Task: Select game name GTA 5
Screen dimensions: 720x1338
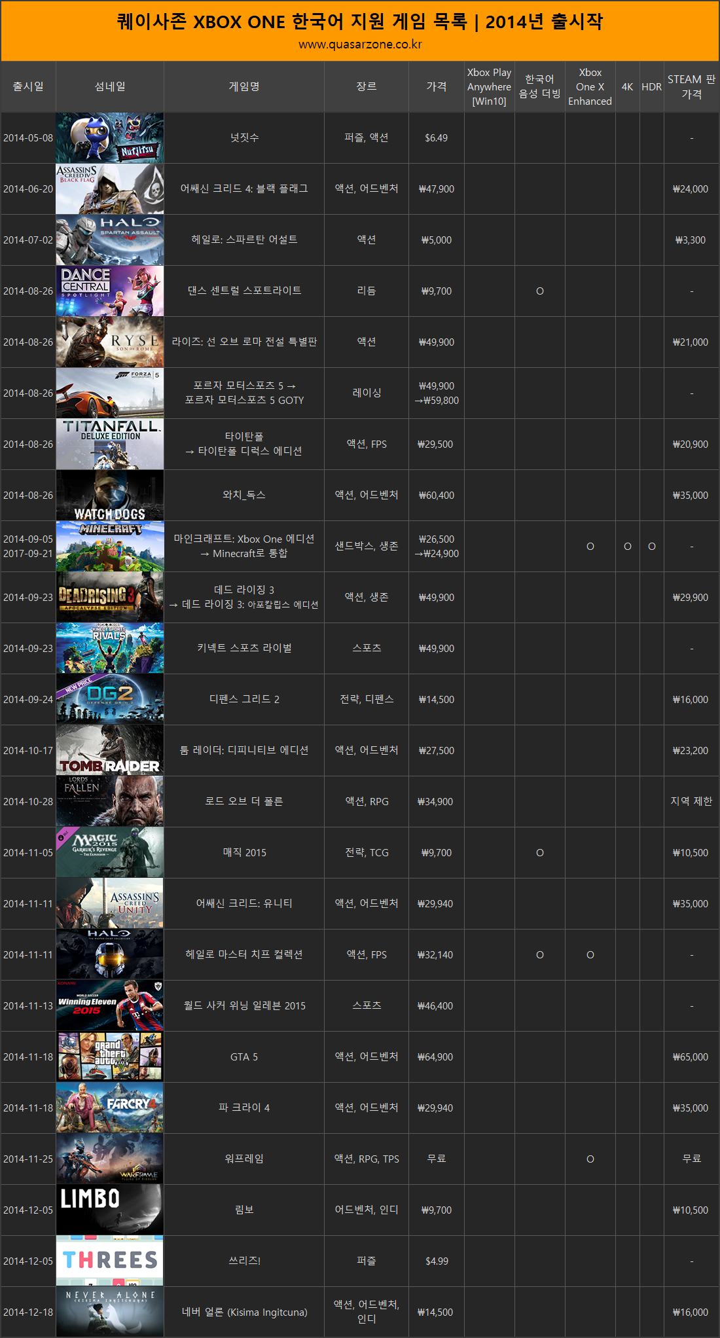Action: [244, 1057]
